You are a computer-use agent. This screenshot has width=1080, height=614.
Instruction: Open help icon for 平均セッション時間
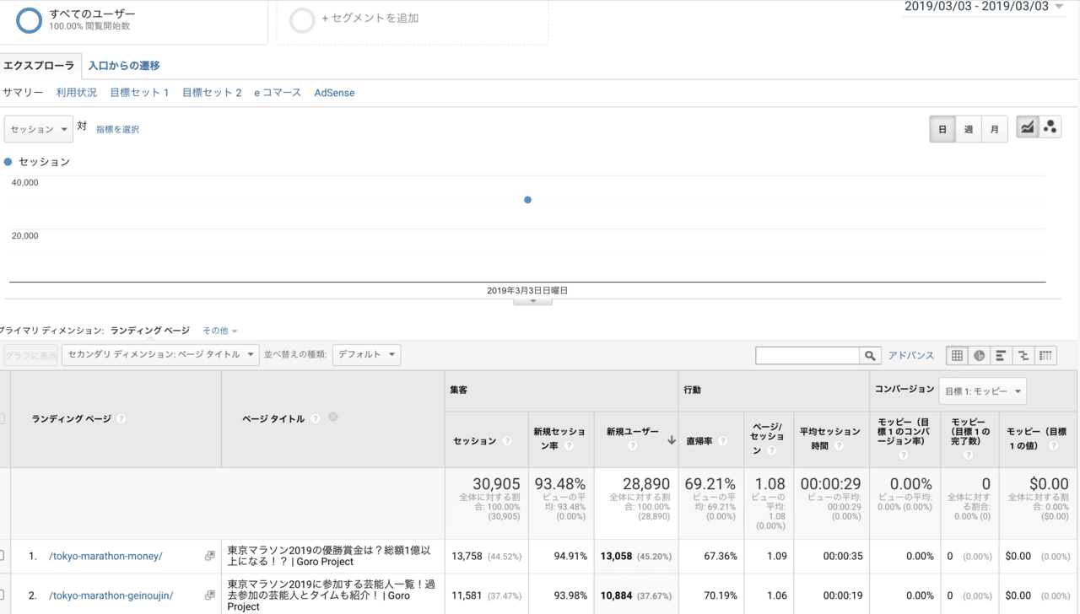[838, 445]
